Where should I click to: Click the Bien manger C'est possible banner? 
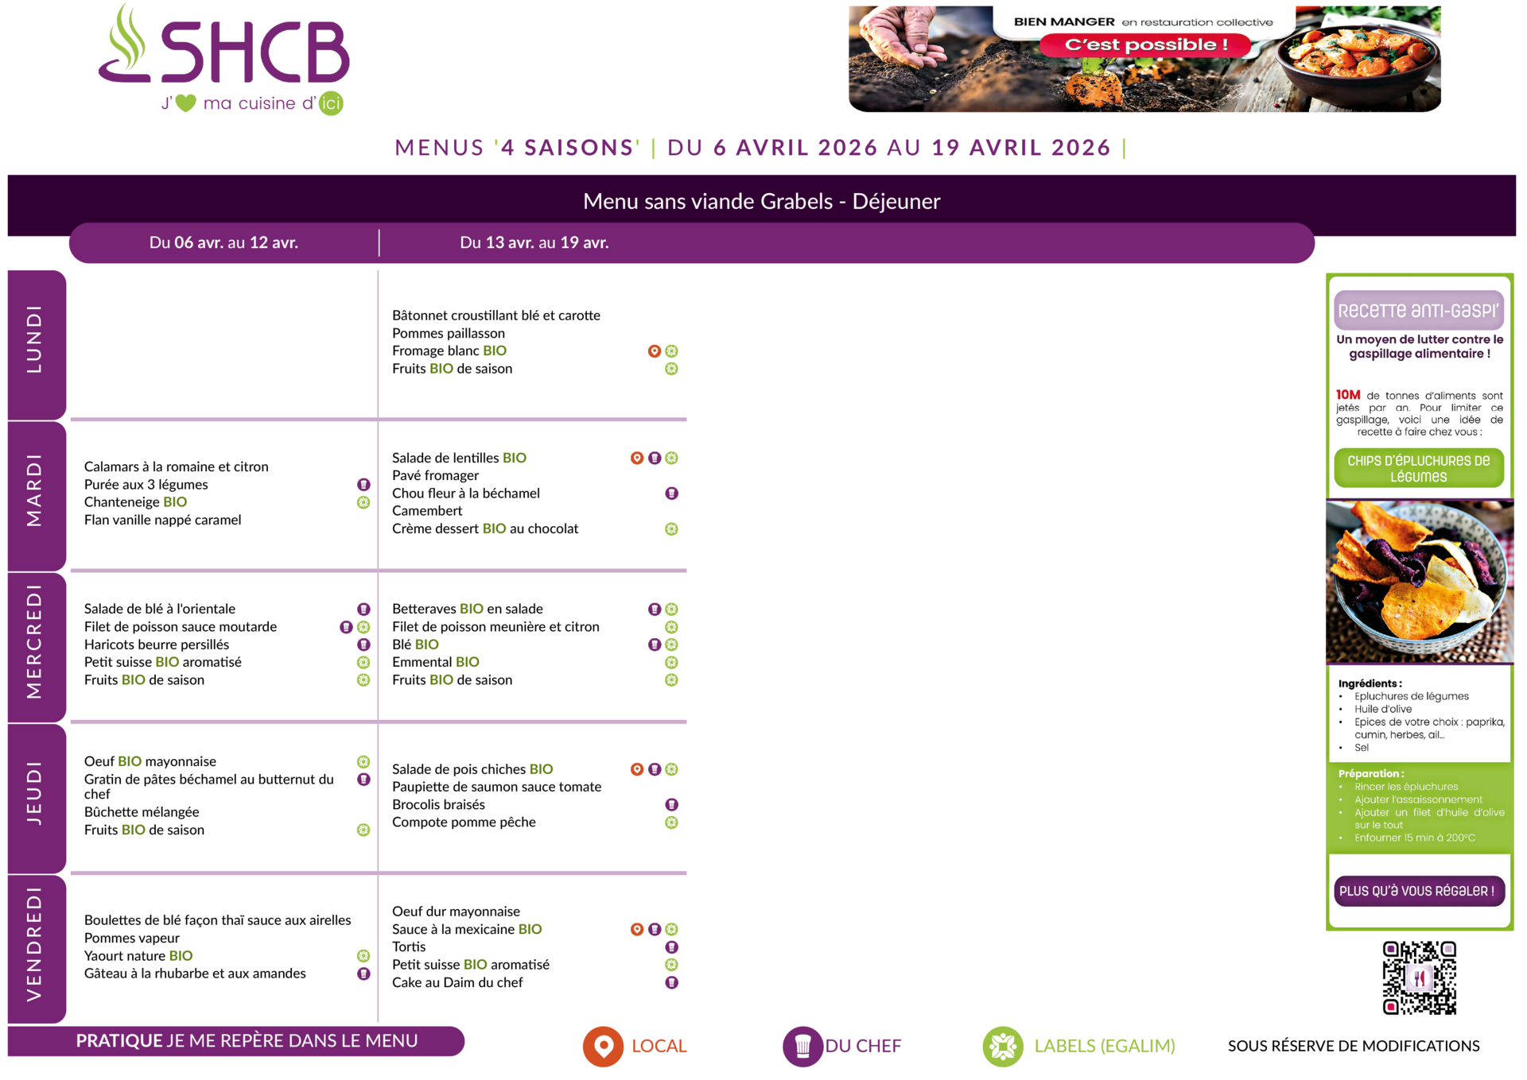1144,59
